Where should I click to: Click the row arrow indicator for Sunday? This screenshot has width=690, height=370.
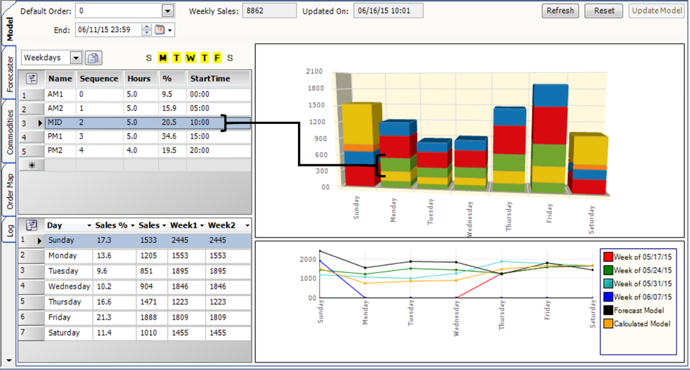[39, 241]
